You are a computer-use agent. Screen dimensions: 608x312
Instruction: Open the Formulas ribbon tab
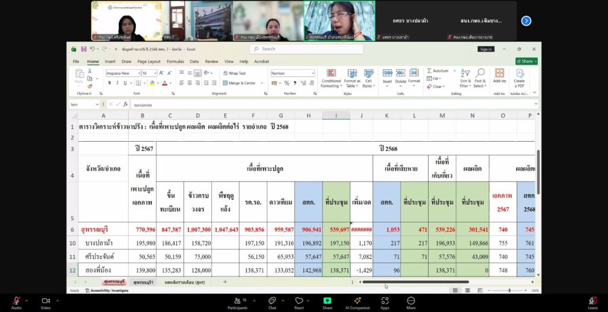(x=175, y=61)
